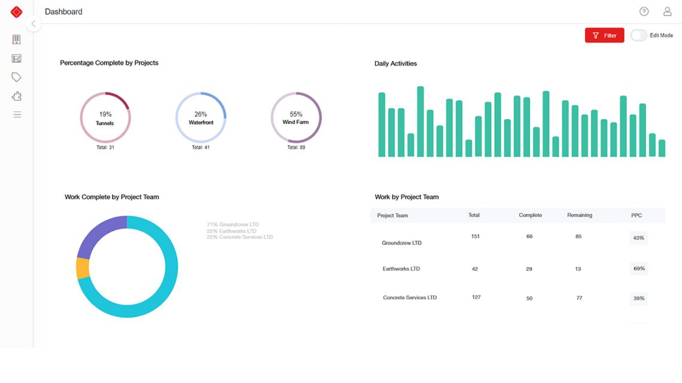Select Groundcrew LTD in the project table
This screenshot has height=383, width=682.
pos(401,243)
